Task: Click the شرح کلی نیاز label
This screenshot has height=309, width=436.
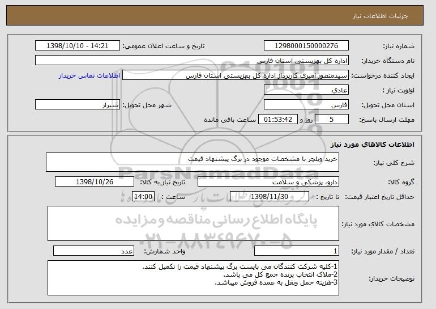Action: 394,163
